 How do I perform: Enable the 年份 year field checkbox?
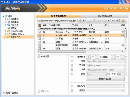[108, 74]
